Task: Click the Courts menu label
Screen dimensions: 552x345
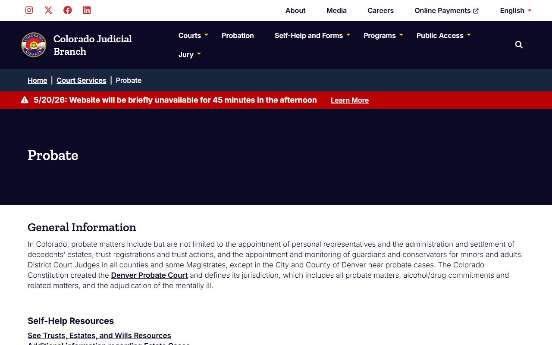Action: (x=190, y=35)
